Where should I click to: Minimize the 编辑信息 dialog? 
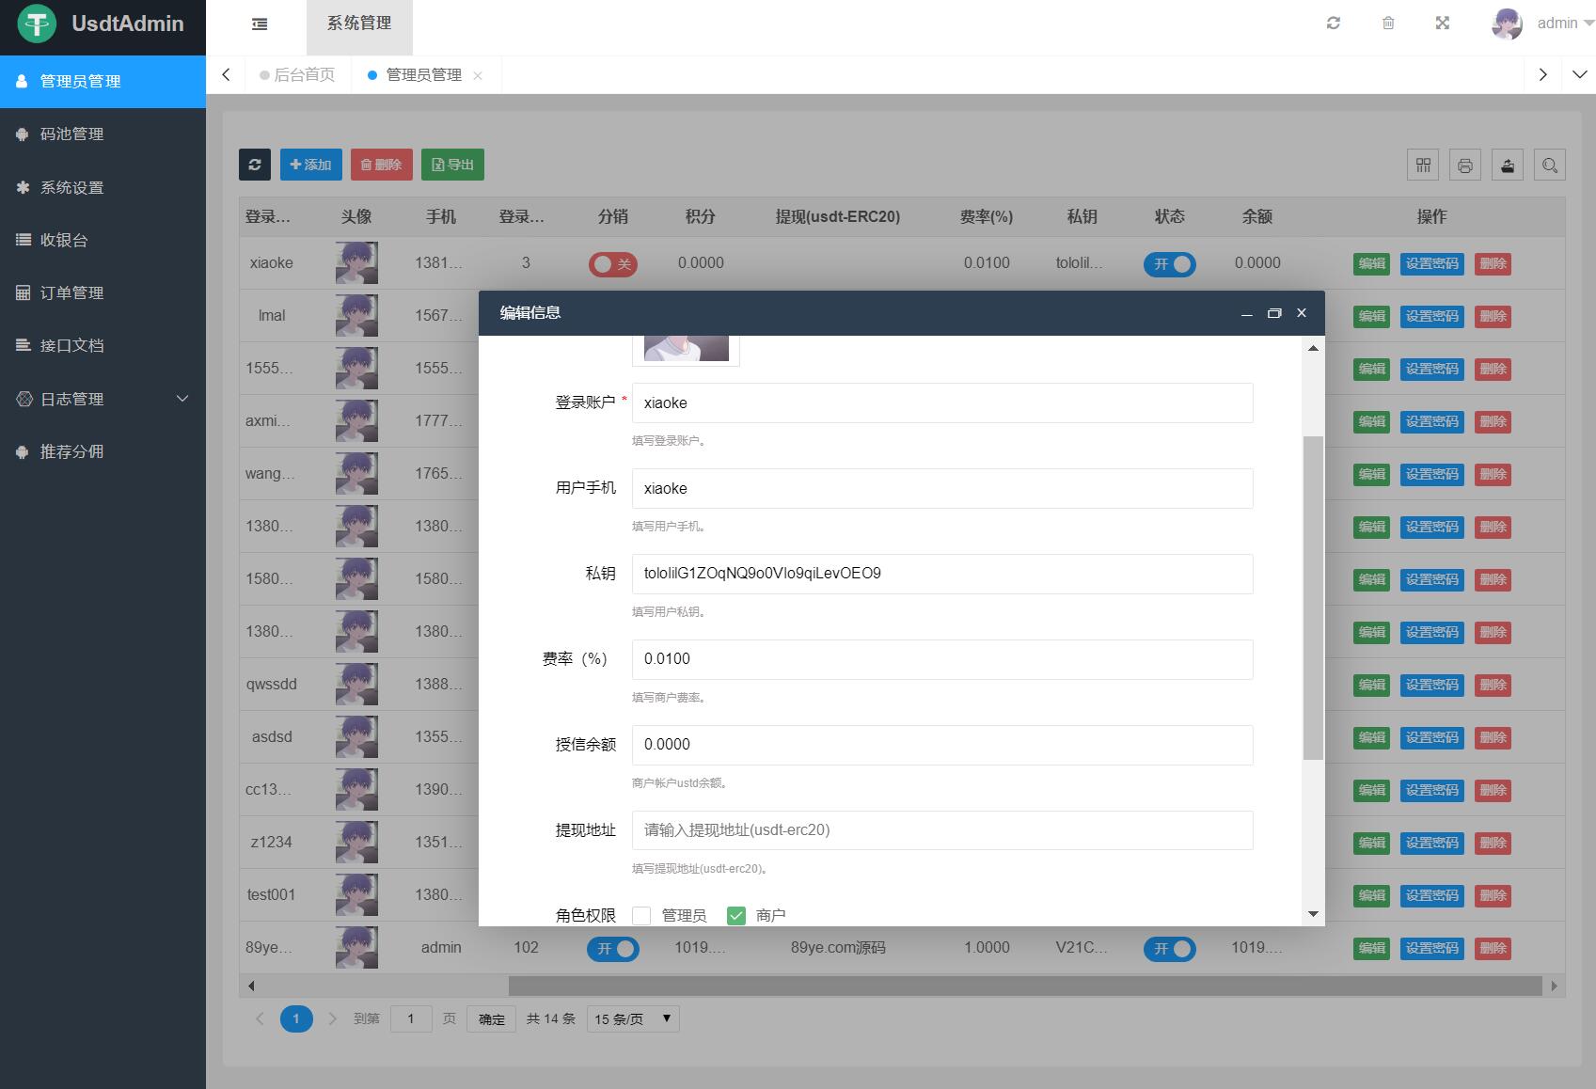[1247, 313]
